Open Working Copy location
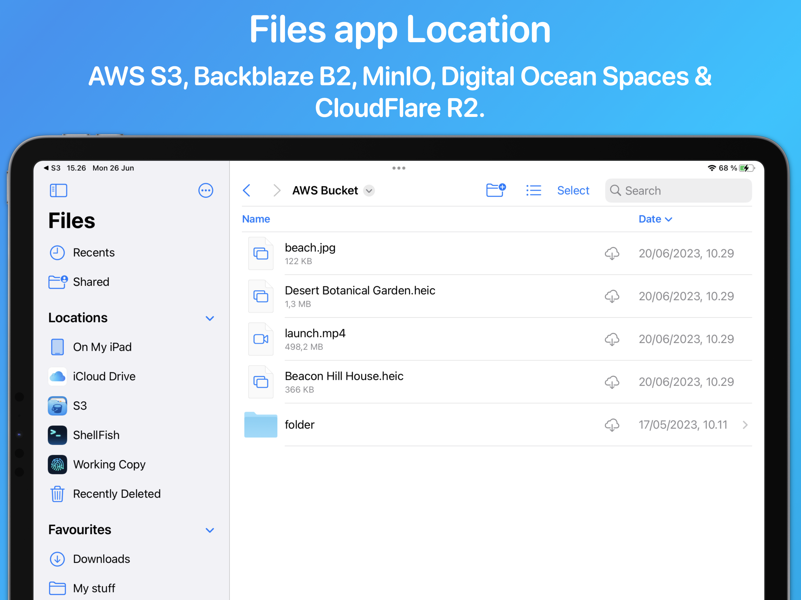The width and height of the screenshot is (801, 600). (x=109, y=464)
